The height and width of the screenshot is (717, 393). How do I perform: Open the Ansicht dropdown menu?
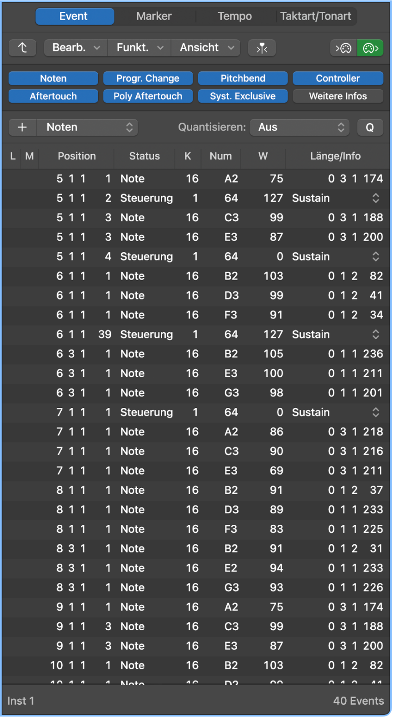(207, 48)
